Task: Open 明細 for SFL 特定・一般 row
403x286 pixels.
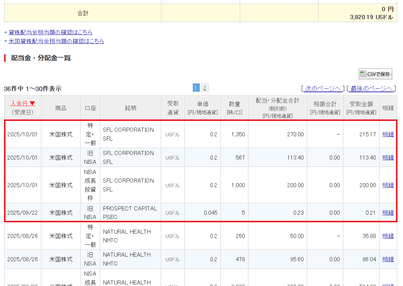Action: (x=388, y=134)
